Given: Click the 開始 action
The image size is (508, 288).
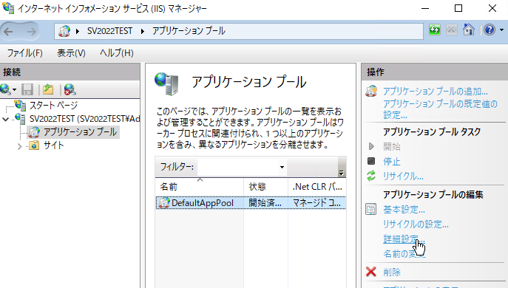Looking at the screenshot, I should [392, 147].
